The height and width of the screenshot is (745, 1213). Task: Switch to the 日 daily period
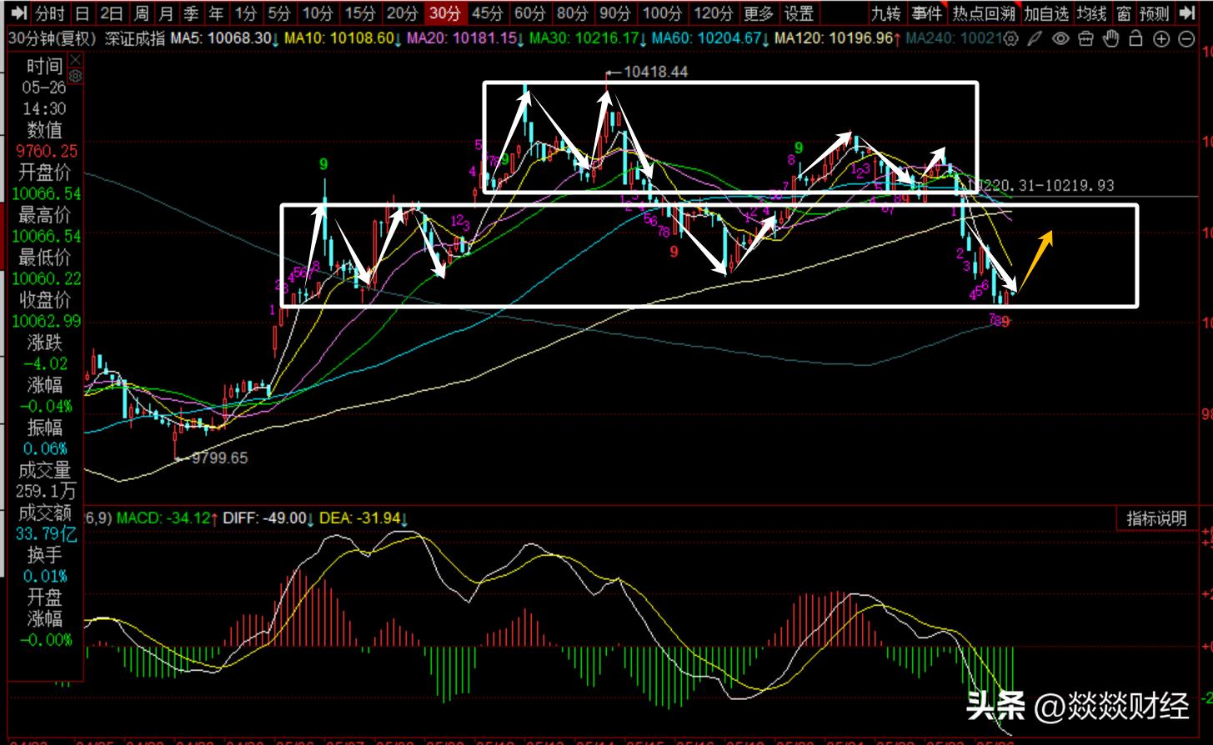point(82,13)
